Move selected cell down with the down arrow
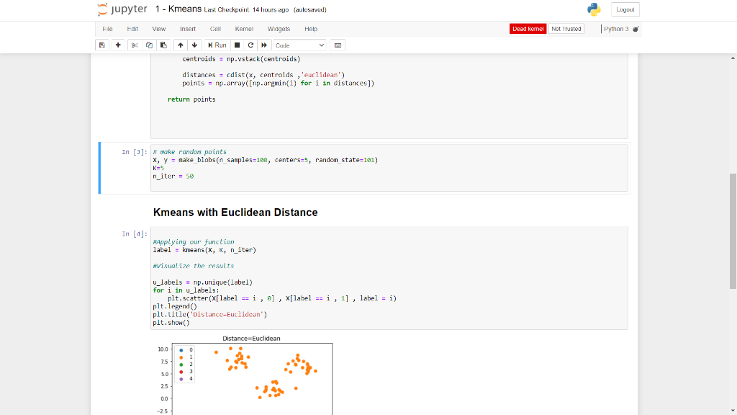737x415 pixels. (x=195, y=45)
